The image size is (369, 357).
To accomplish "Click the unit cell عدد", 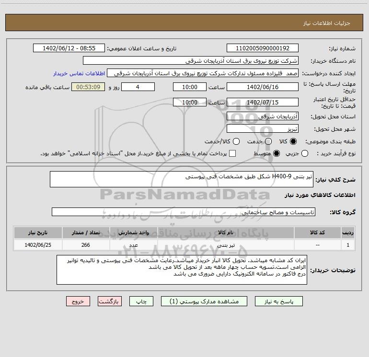I will tap(133, 245).
